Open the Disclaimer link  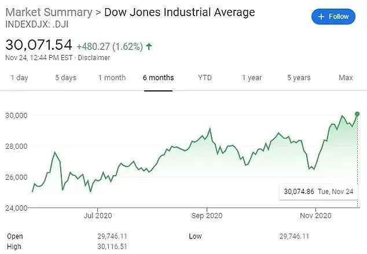[x=94, y=57]
